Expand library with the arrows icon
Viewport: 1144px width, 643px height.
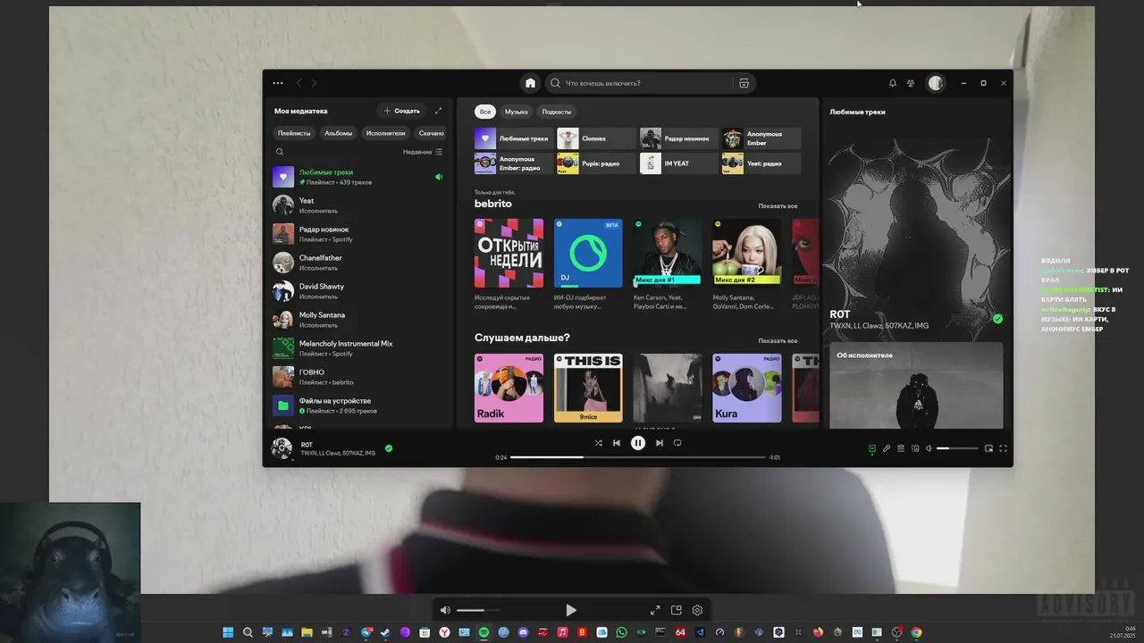(438, 111)
